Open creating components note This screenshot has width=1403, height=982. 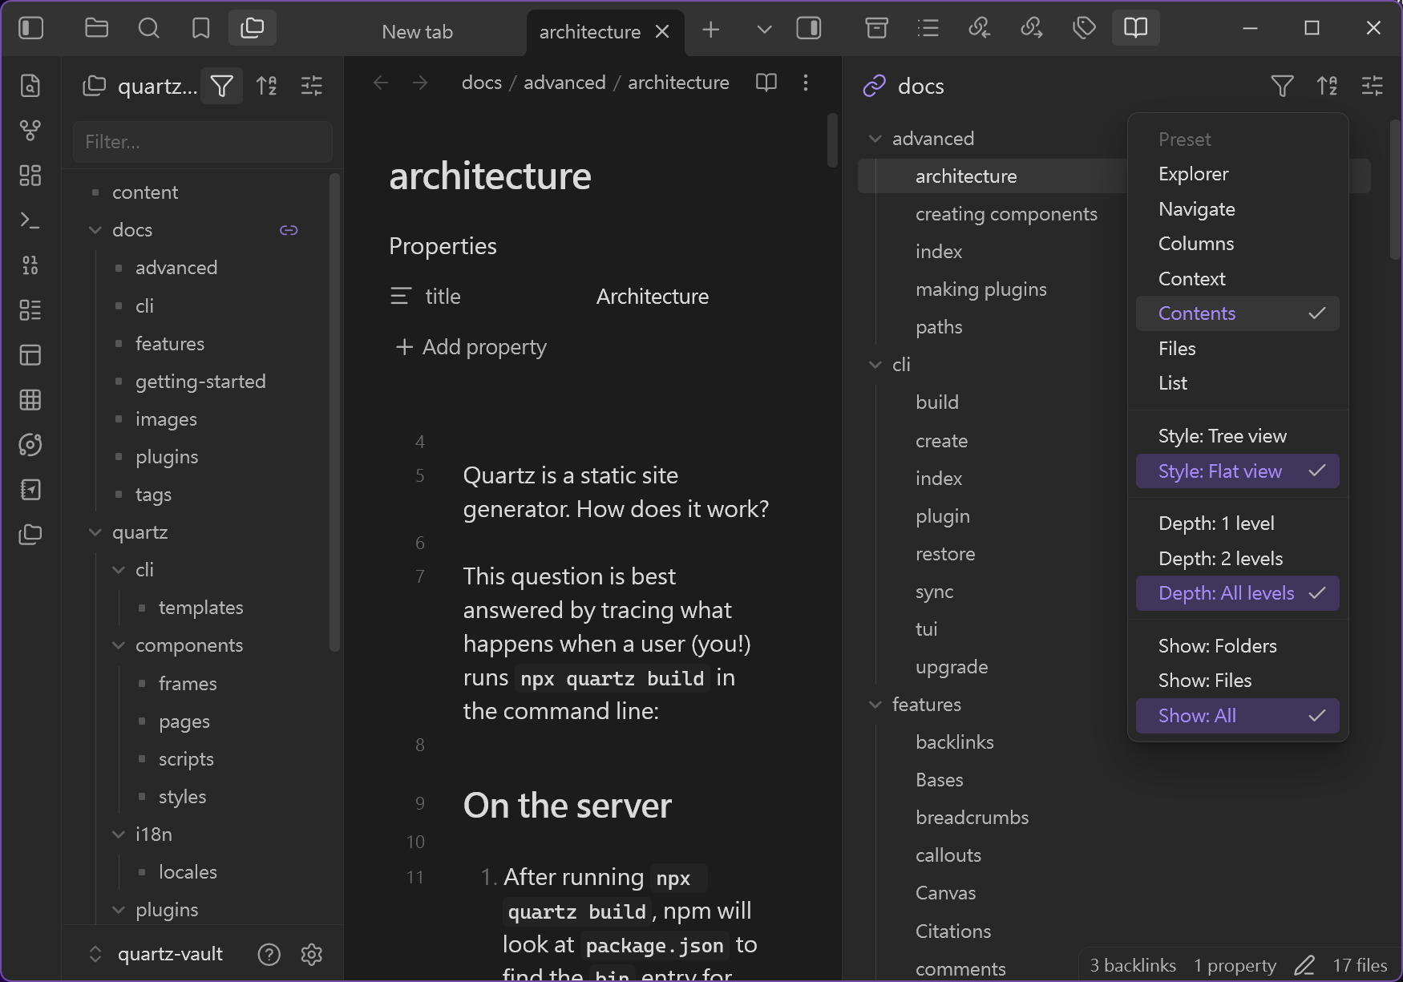click(1005, 214)
